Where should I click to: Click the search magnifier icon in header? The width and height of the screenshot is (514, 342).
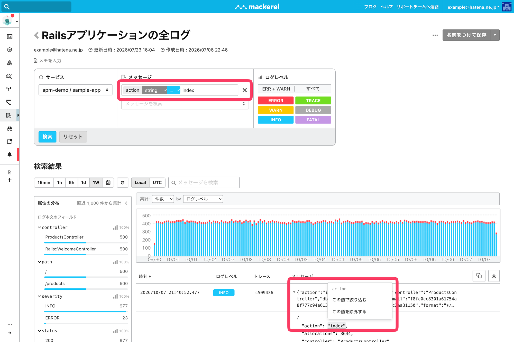pyautogui.click(x=7, y=7)
